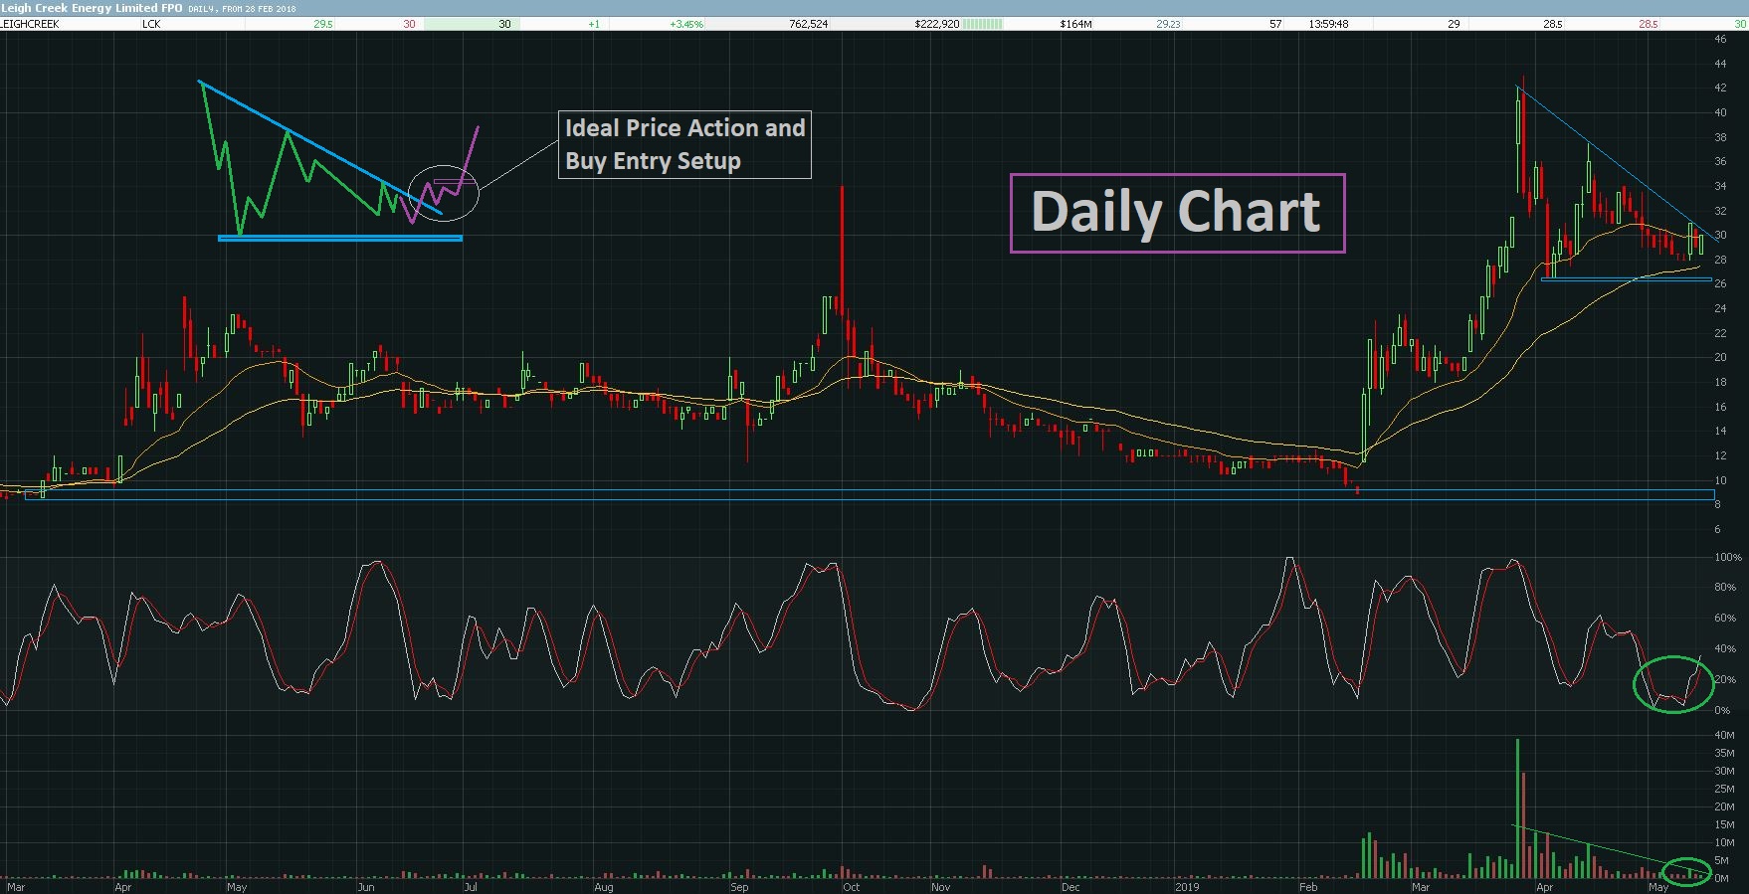Click the DAILY, FROM 28 FEB 2018 period label
Viewport: 1749px width, 894px height.
pyautogui.click(x=242, y=9)
